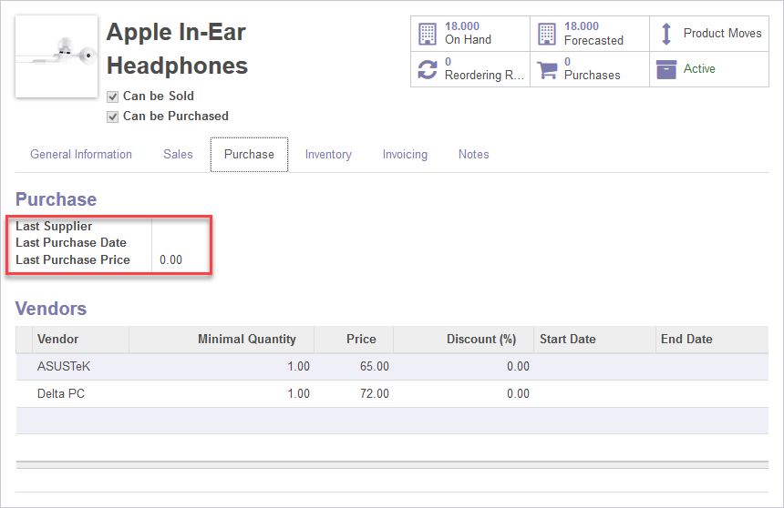This screenshot has width=784, height=508.
Task: Click the On Hand building icon
Action: 428,34
